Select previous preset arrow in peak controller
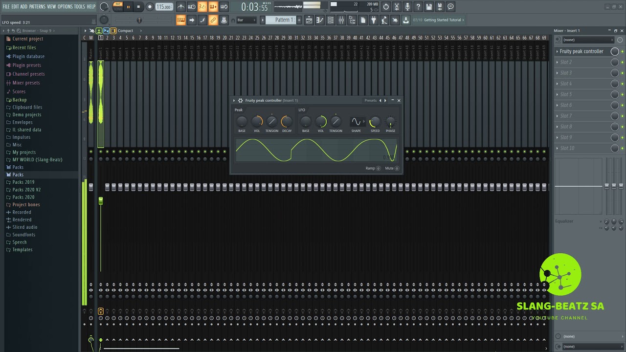The image size is (626, 352). [380, 101]
